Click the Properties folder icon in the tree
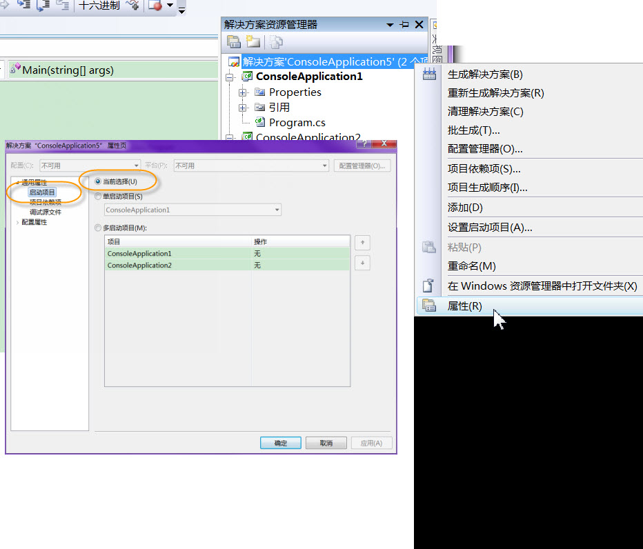643x549 pixels. 259,92
